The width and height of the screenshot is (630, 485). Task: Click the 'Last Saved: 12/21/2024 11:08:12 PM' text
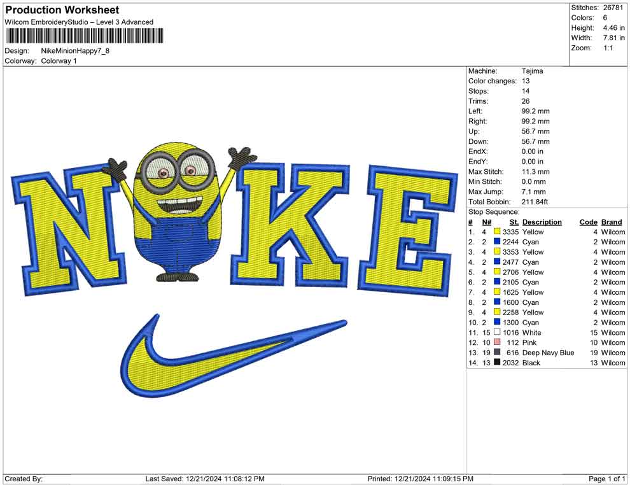(205, 479)
